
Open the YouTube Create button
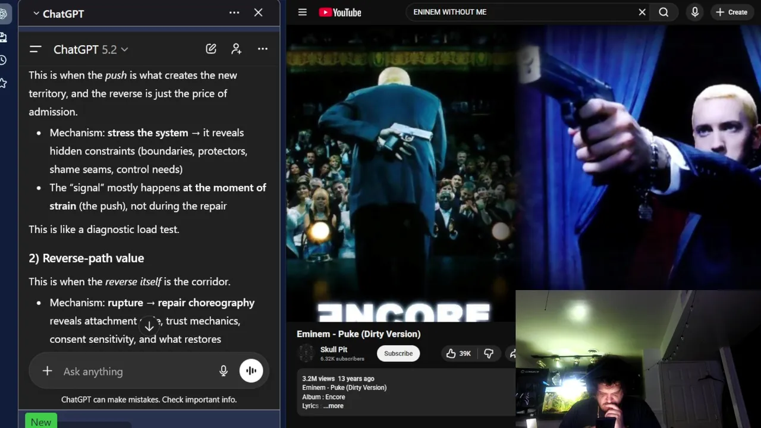(x=732, y=12)
